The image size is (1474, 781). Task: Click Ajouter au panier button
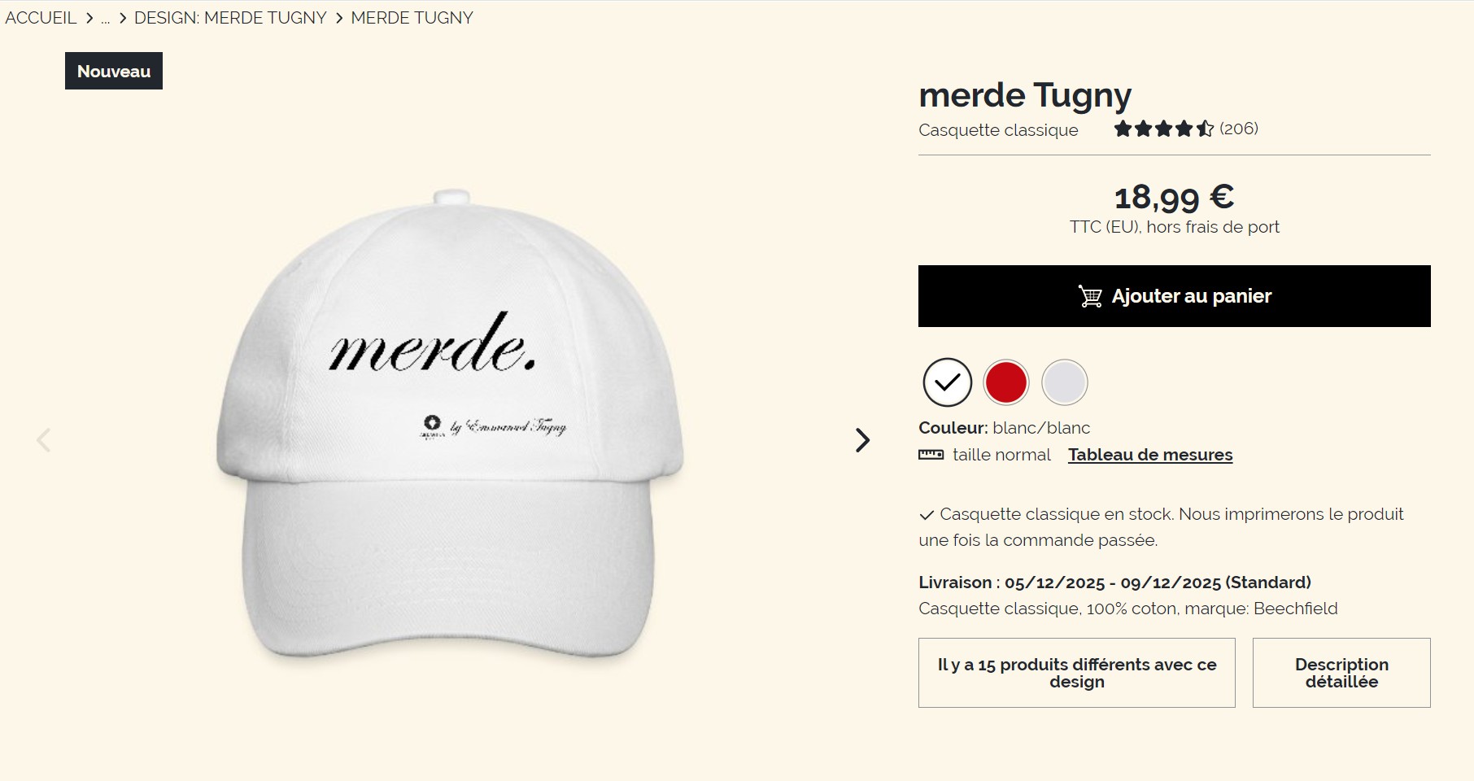[x=1175, y=296]
